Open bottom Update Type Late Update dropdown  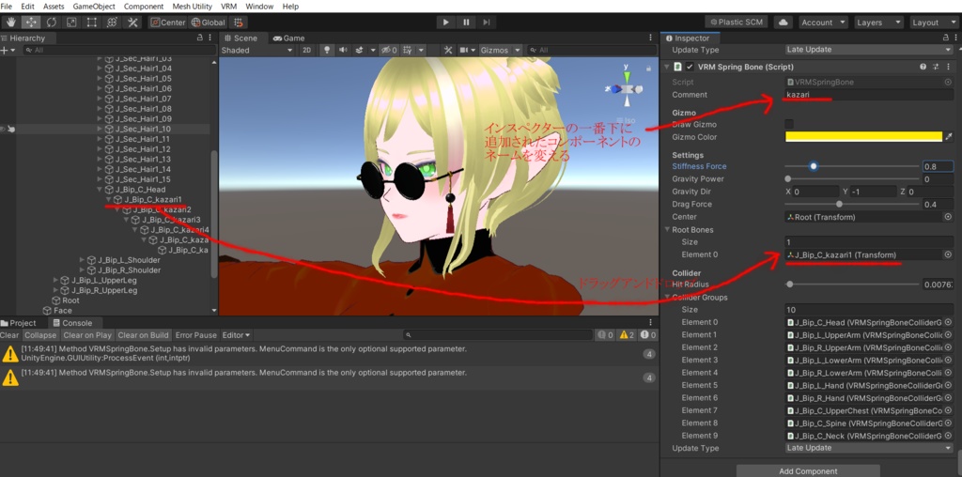click(869, 448)
